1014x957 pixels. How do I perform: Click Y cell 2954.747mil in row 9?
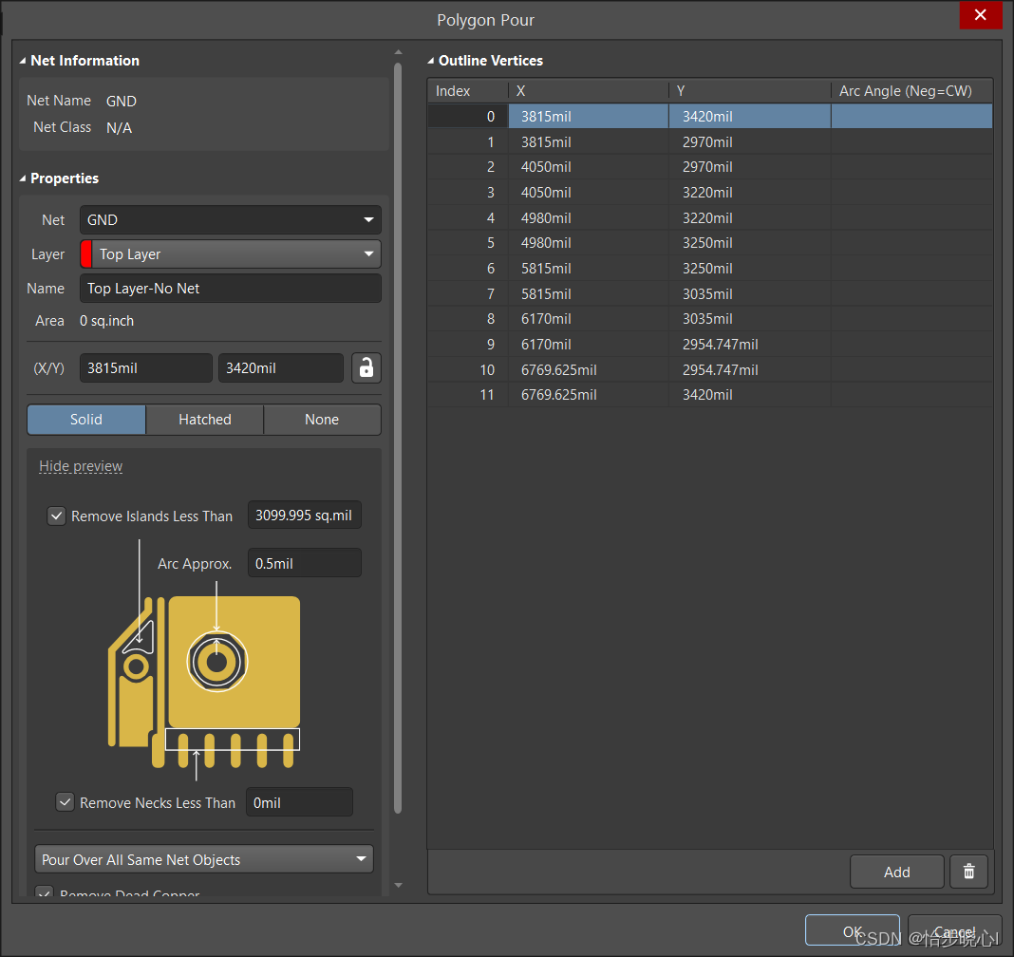click(749, 344)
